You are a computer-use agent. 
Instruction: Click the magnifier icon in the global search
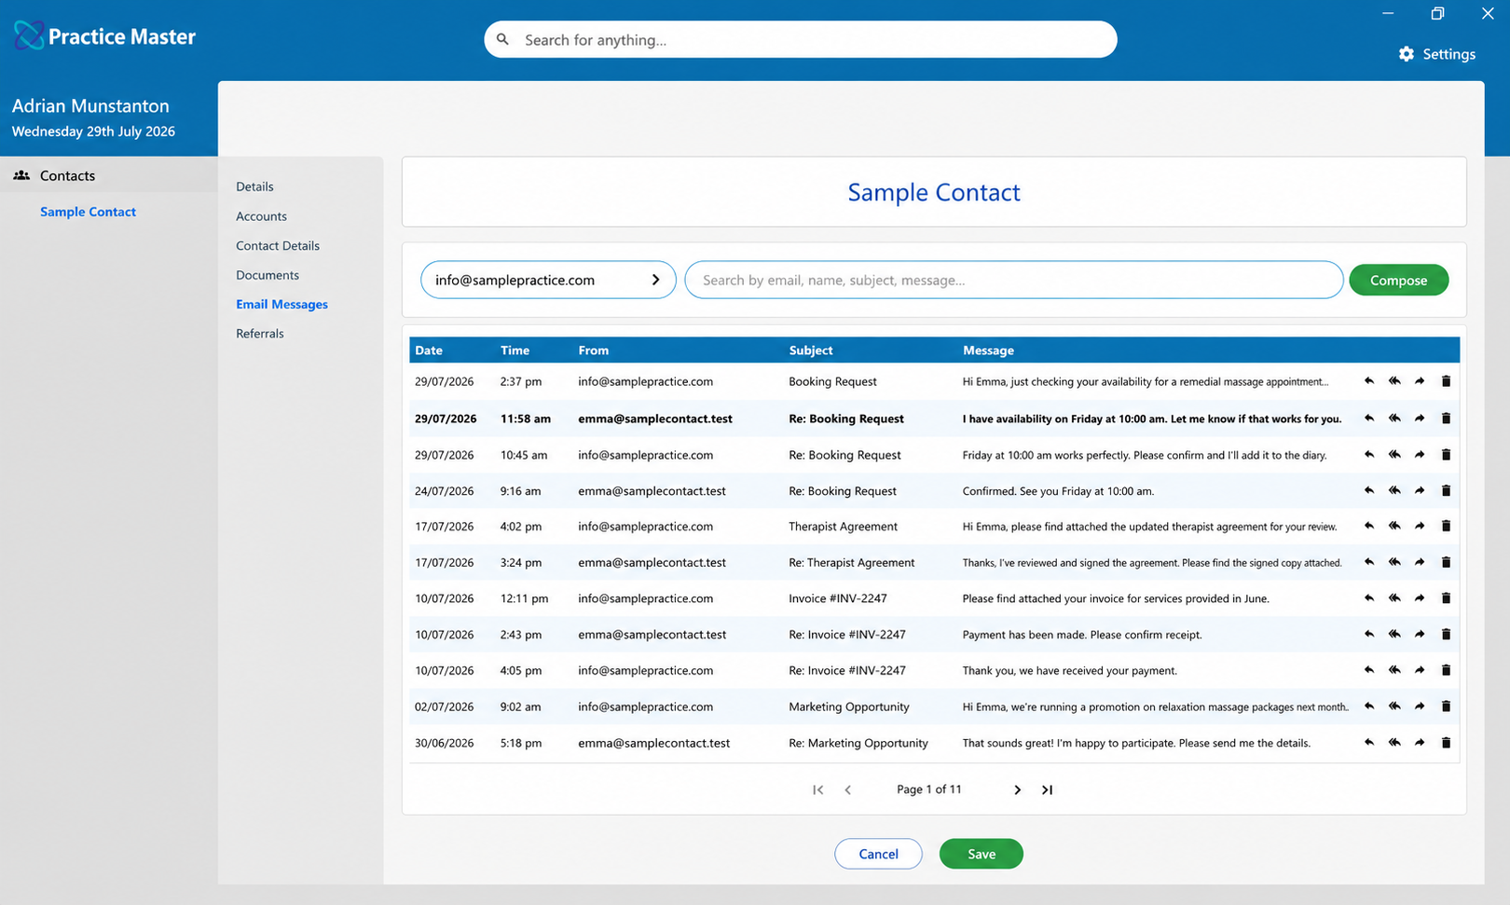pyautogui.click(x=502, y=39)
